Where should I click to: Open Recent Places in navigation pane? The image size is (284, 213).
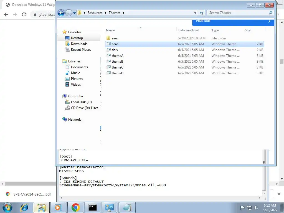click(81, 49)
